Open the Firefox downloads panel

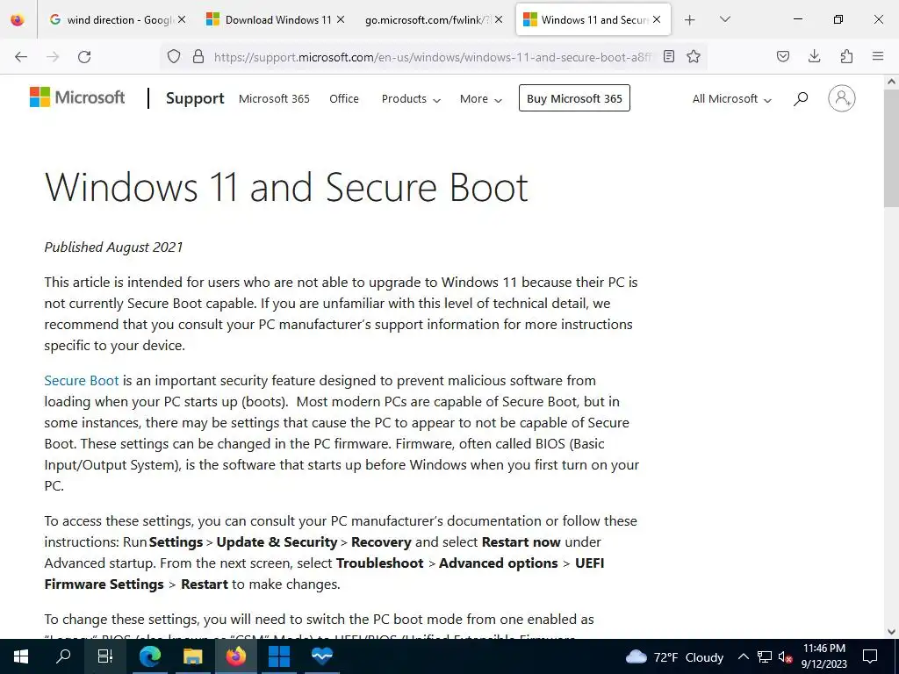coord(814,56)
